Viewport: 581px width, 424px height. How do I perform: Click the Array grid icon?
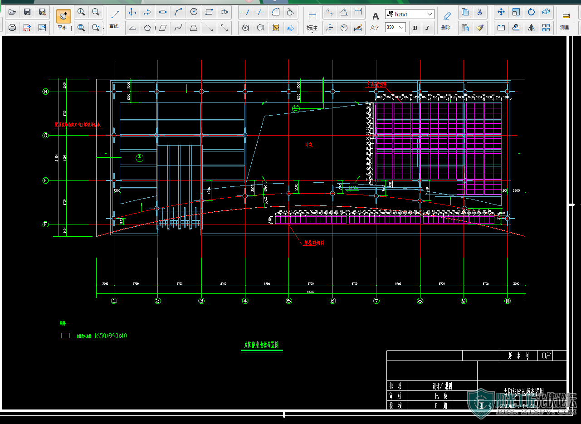pos(546,28)
